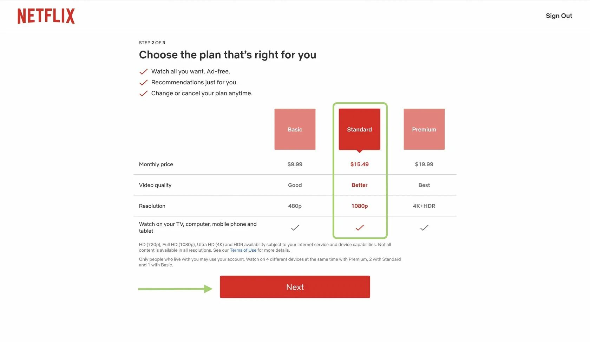Click the red Next button
590x342 pixels.
(295, 287)
